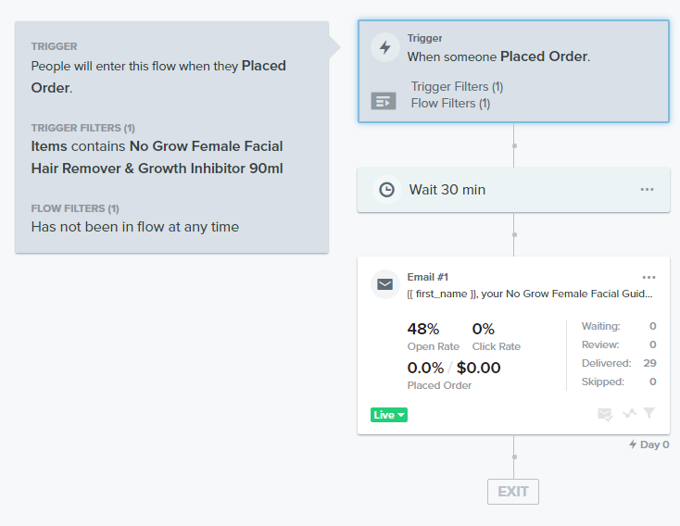Screen dimensions: 680x526
Task: Click the funnel filter icon on email card
Action: (649, 413)
